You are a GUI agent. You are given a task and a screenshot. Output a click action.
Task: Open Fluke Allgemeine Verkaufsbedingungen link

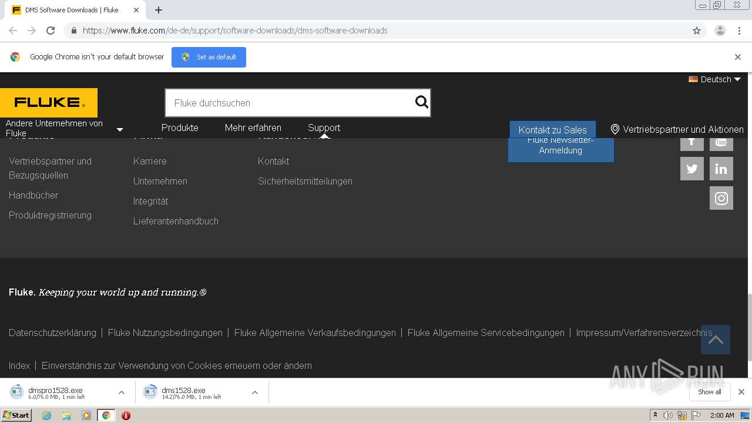point(315,333)
